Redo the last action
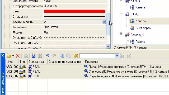The image size is (169, 95). 54,56
